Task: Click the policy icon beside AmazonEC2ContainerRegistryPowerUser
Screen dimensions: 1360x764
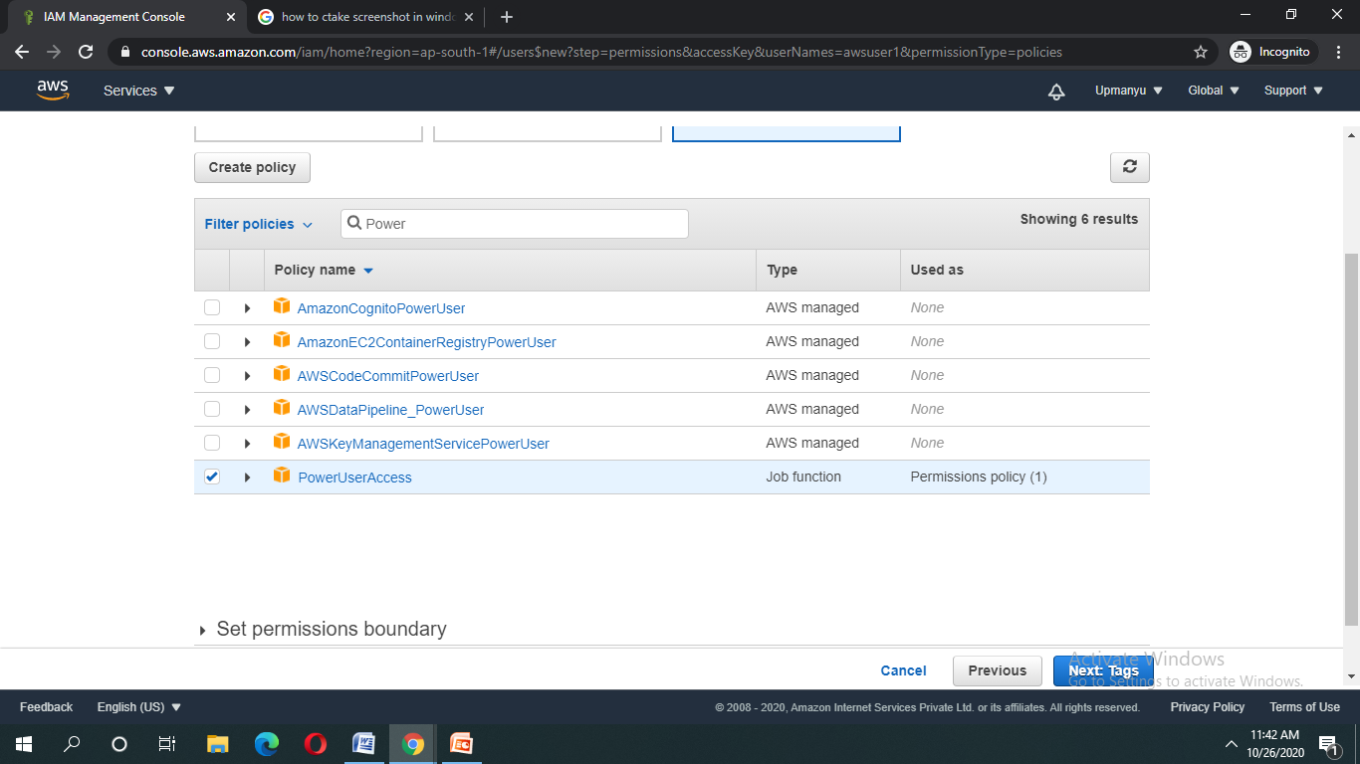Action: [282, 340]
